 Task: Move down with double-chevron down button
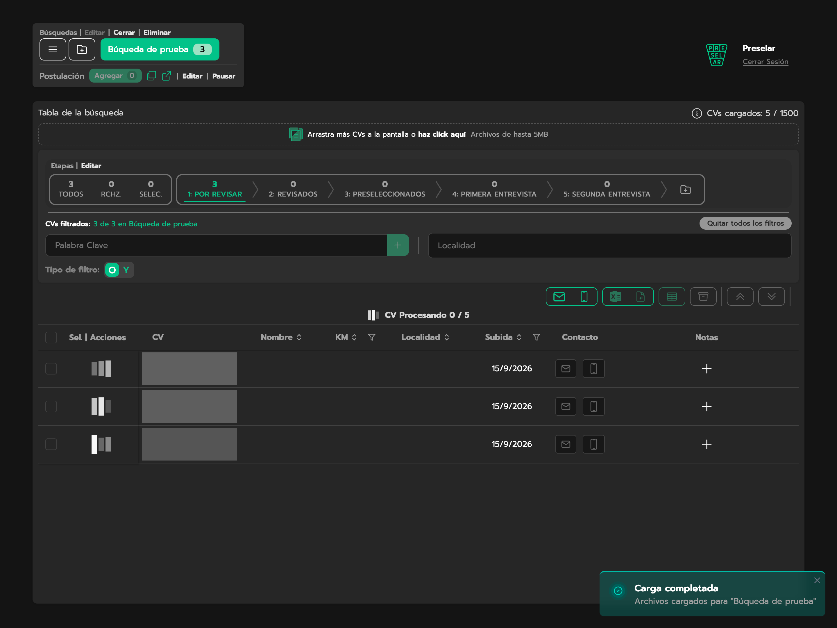click(x=771, y=296)
